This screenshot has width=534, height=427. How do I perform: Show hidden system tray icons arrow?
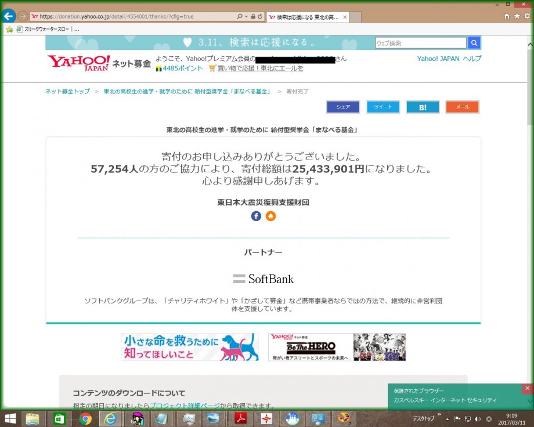(447, 419)
